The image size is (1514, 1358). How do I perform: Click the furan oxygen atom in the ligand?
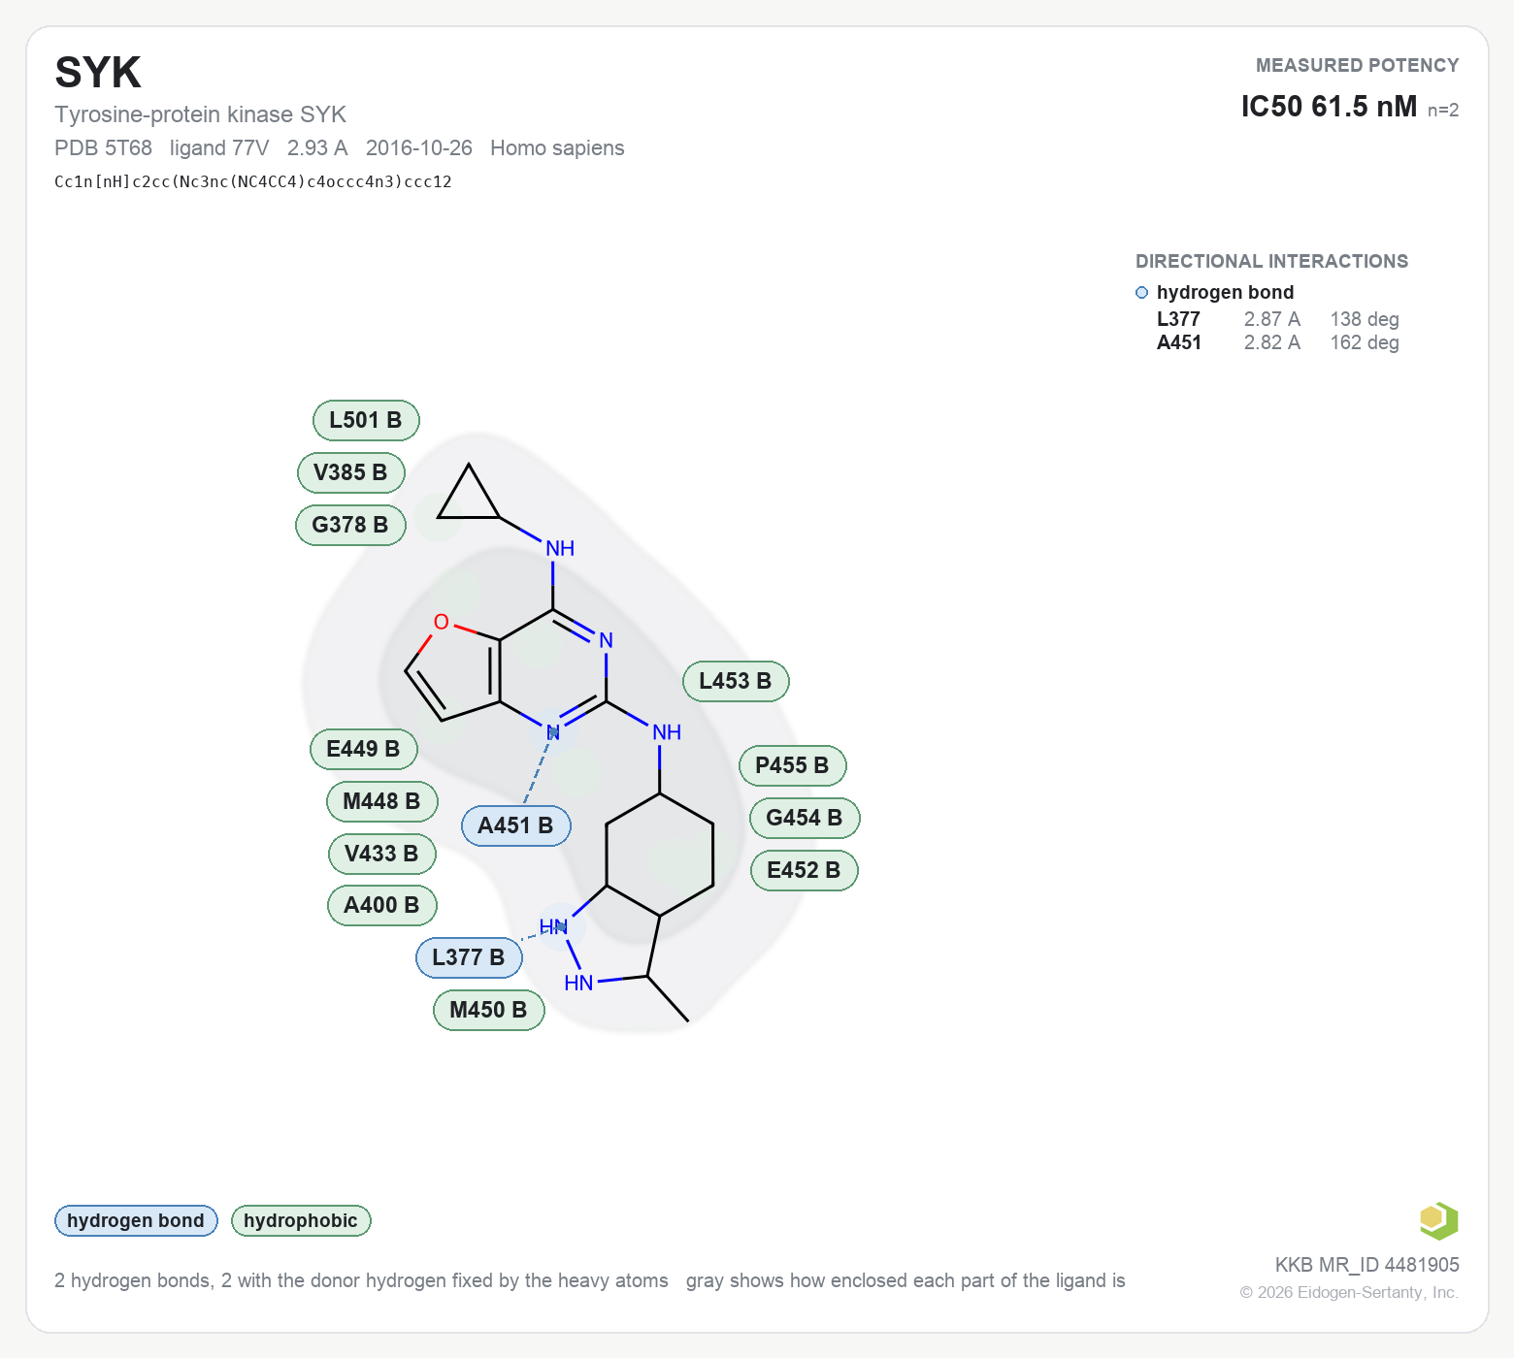coord(442,622)
